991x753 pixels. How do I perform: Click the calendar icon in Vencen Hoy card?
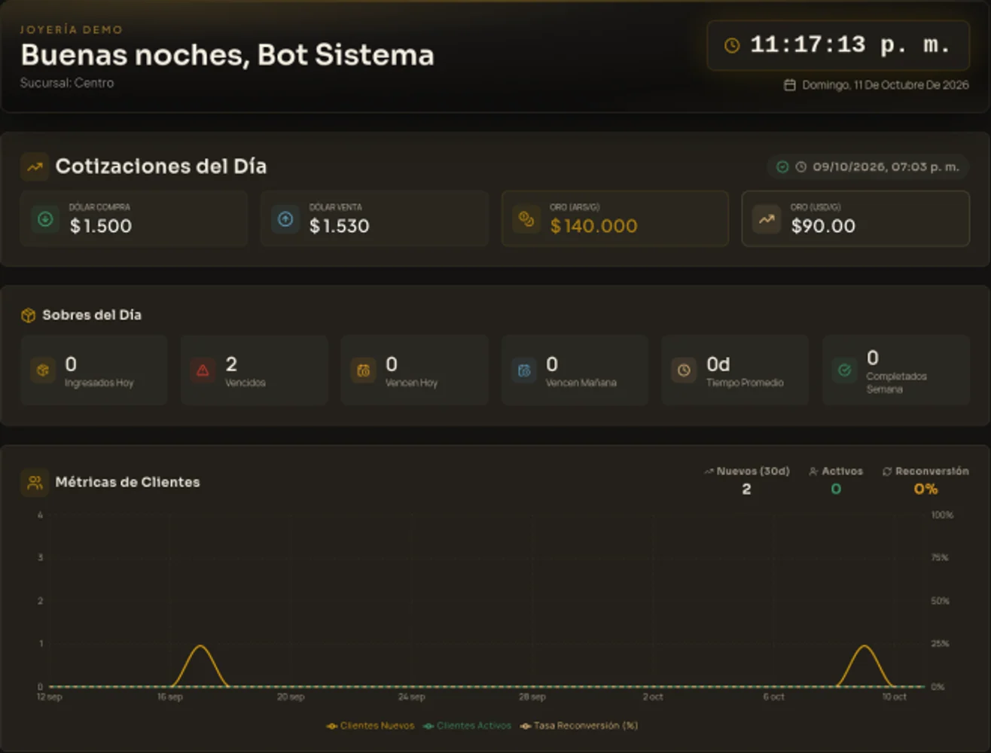(363, 370)
